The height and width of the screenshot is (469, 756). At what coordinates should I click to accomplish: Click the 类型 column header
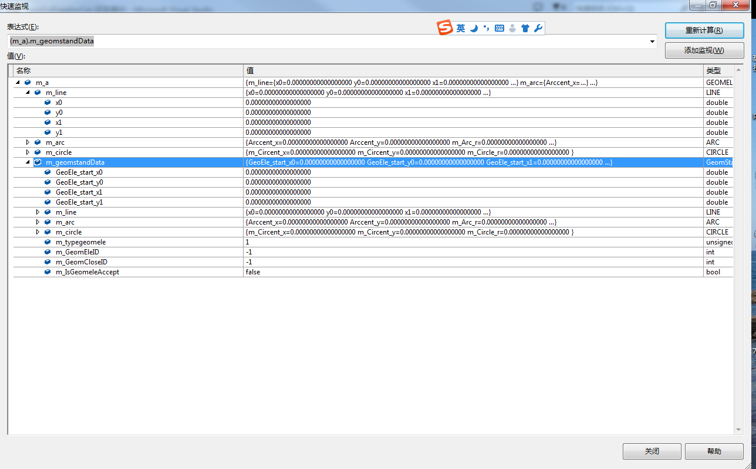[718, 70]
